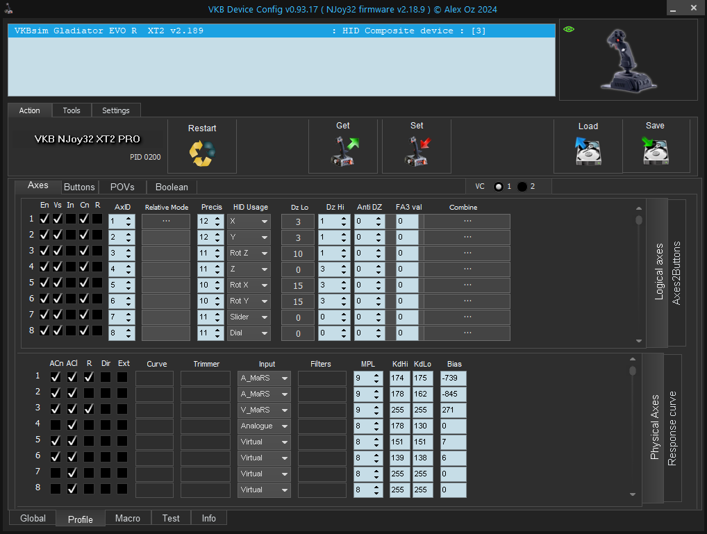Open HID Usage dropdown showing Rot Y

tap(249, 301)
